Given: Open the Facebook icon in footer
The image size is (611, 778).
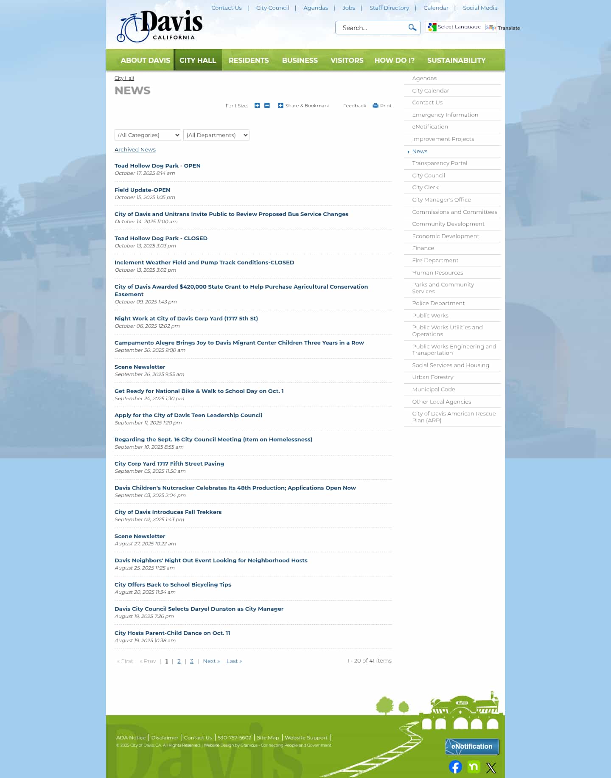Looking at the screenshot, I should point(455,767).
